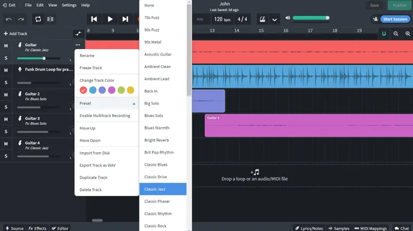Click the undo arrow icon
The height and width of the screenshot is (231, 413).
coord(9,19)
